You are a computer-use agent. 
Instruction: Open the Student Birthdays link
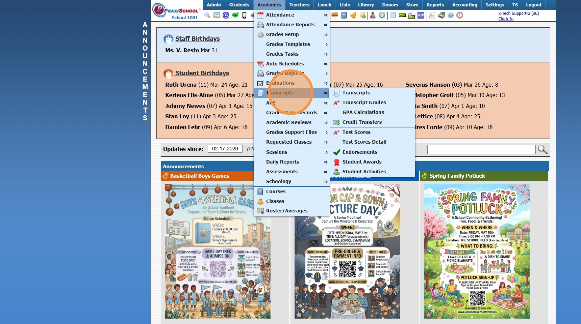point(202,73)
